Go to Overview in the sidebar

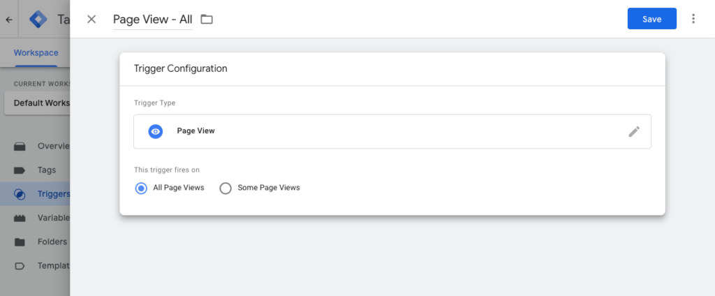pyautogui.click(x=54, y=146)
